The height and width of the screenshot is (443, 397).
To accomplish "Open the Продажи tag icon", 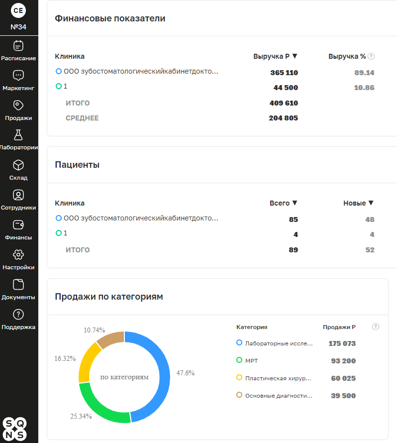I will pos(18,106).
